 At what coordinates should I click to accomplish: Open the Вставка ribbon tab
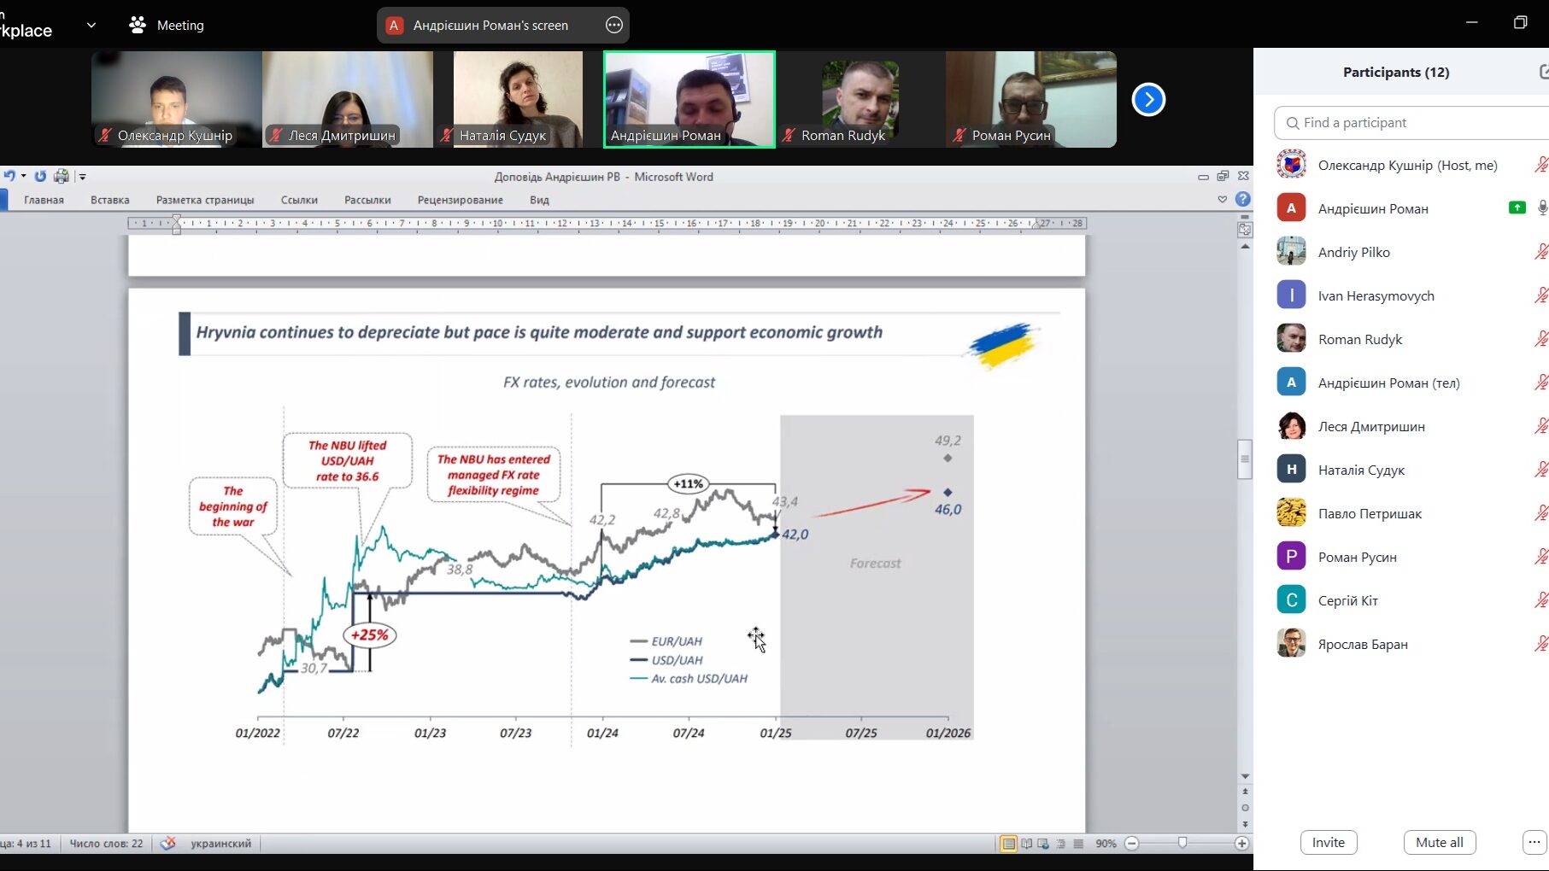click(109, 200)
